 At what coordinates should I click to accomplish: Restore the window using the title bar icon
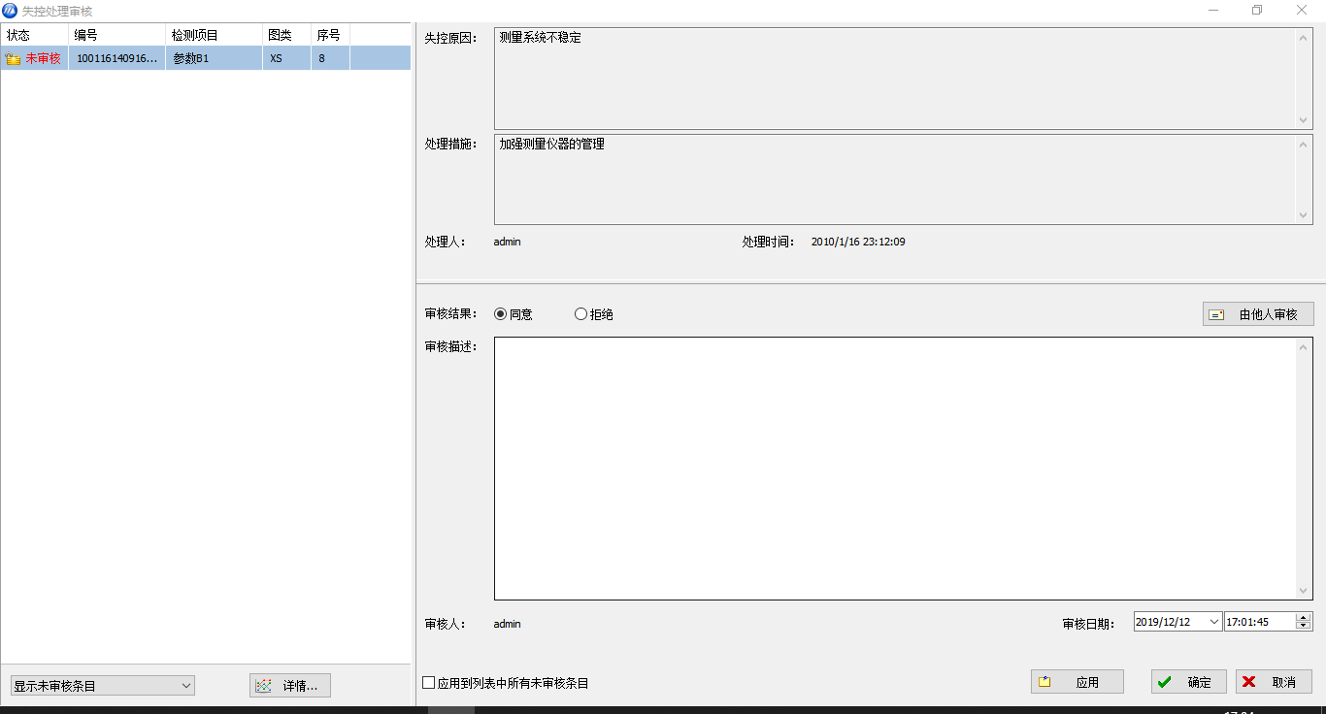(x=1257, y=11)
